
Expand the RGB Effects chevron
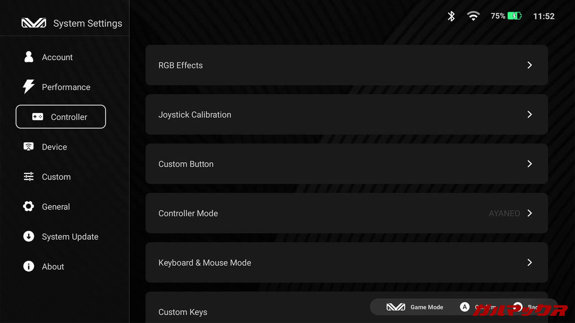point(530,65)
